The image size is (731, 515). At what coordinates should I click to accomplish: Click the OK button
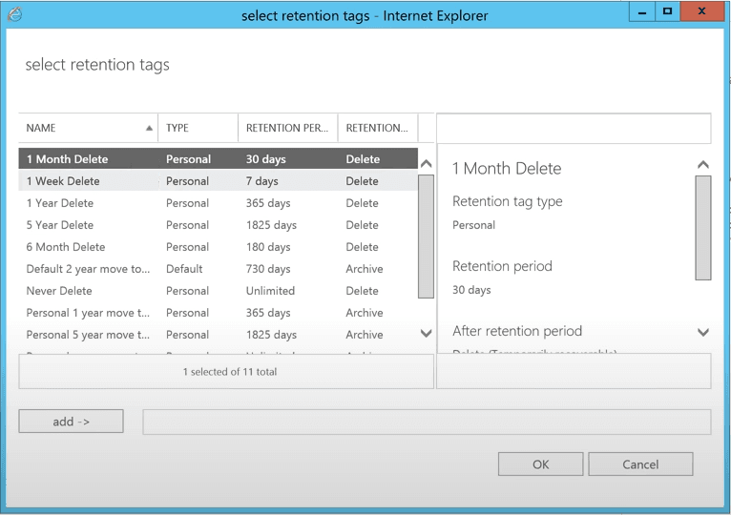click(x=540, y=464)
